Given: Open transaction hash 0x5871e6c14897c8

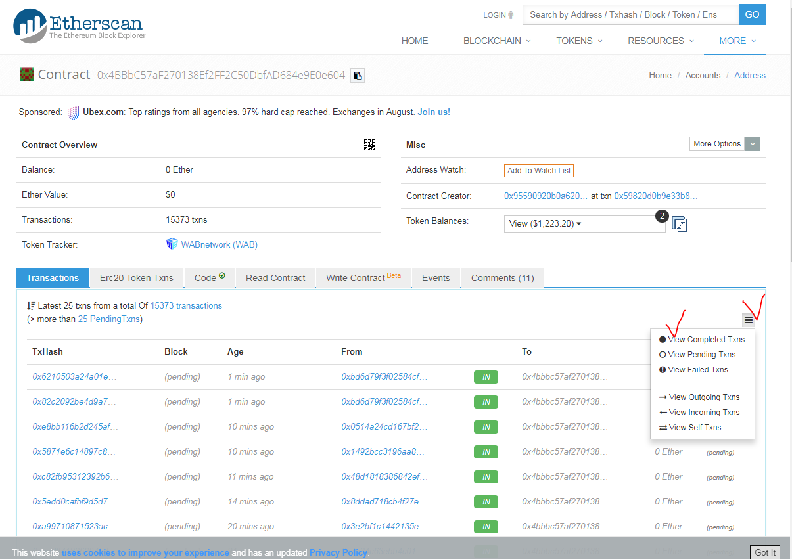Looking at the screenshot, I should point(74,451).
